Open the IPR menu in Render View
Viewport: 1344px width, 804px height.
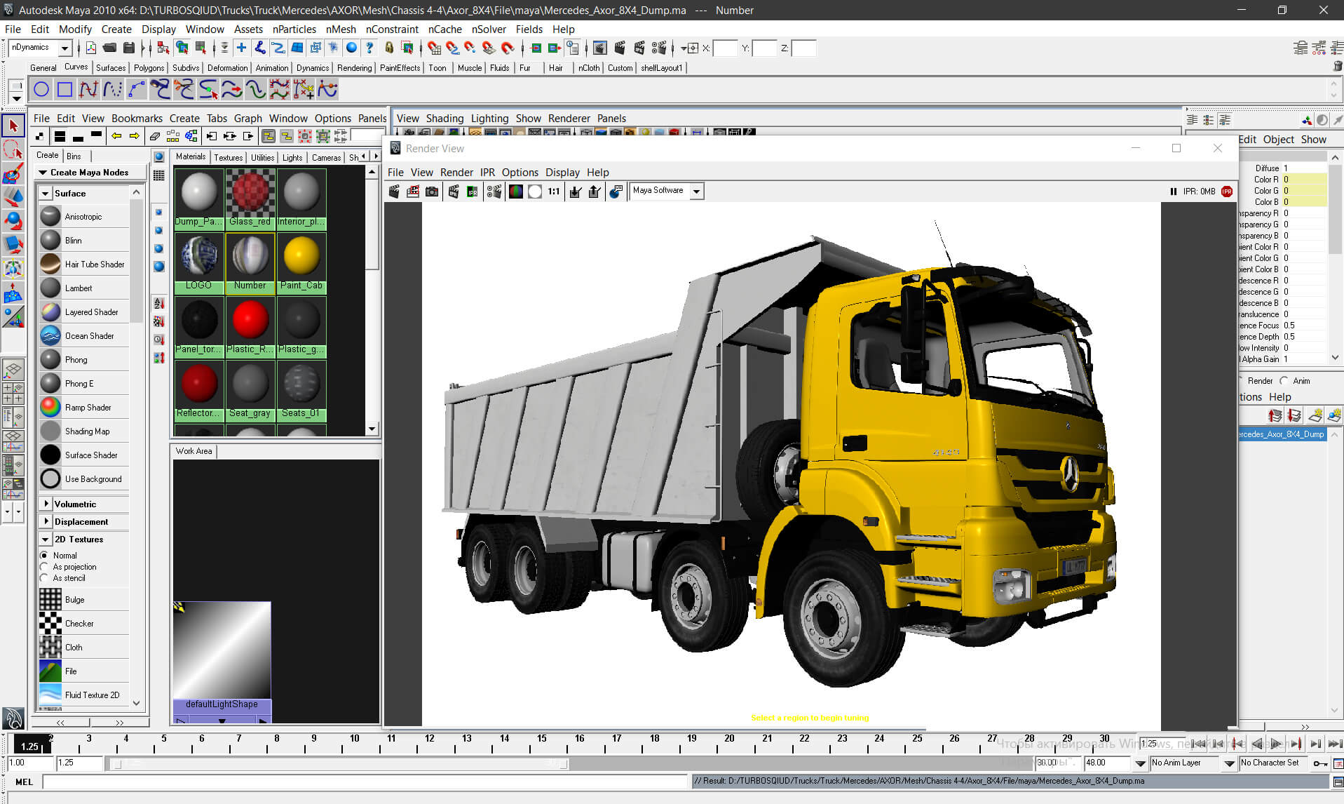click(487, 172)
